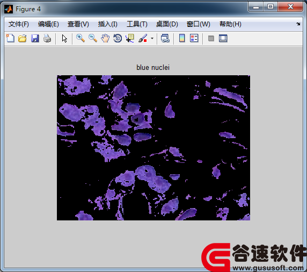
Task: Open the 工具(T) menu
Action: click(137, 24)
